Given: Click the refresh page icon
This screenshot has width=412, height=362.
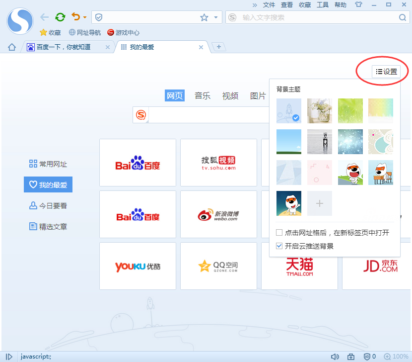Looking at the screenshot, I should click(x=60, y=17).
